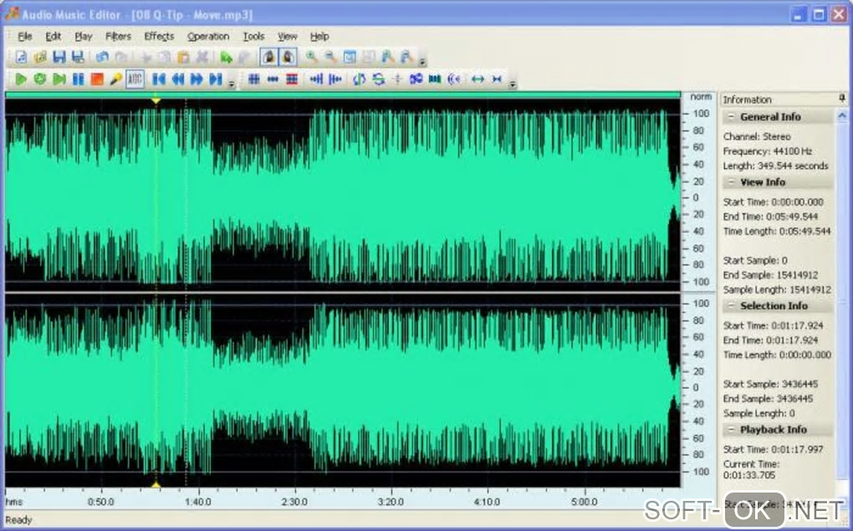The height and width of the screenshot is (531, 853).
Task: Click the blue sound waves echo icon
Action: (x=454, y=79)
